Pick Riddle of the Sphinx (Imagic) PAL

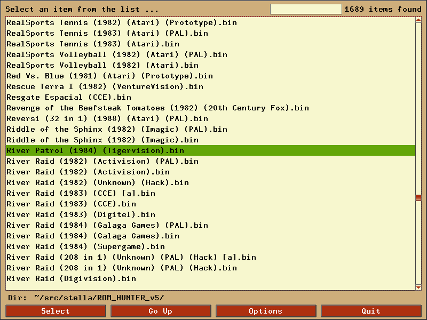117,129
